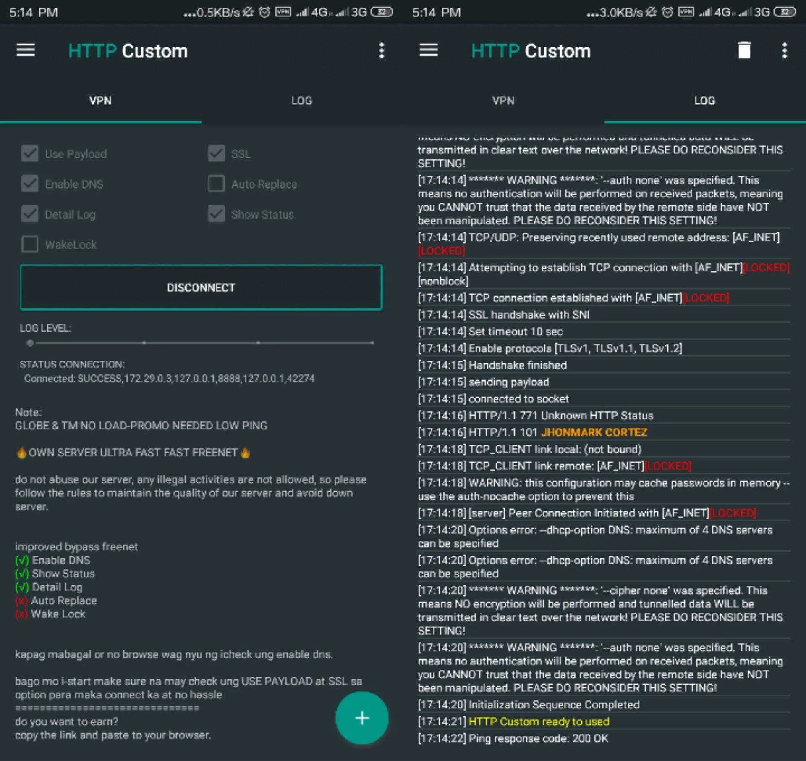Toggle the SSL checkbox
This screenshot has height=761, width=806.
(x=216, y=153)
